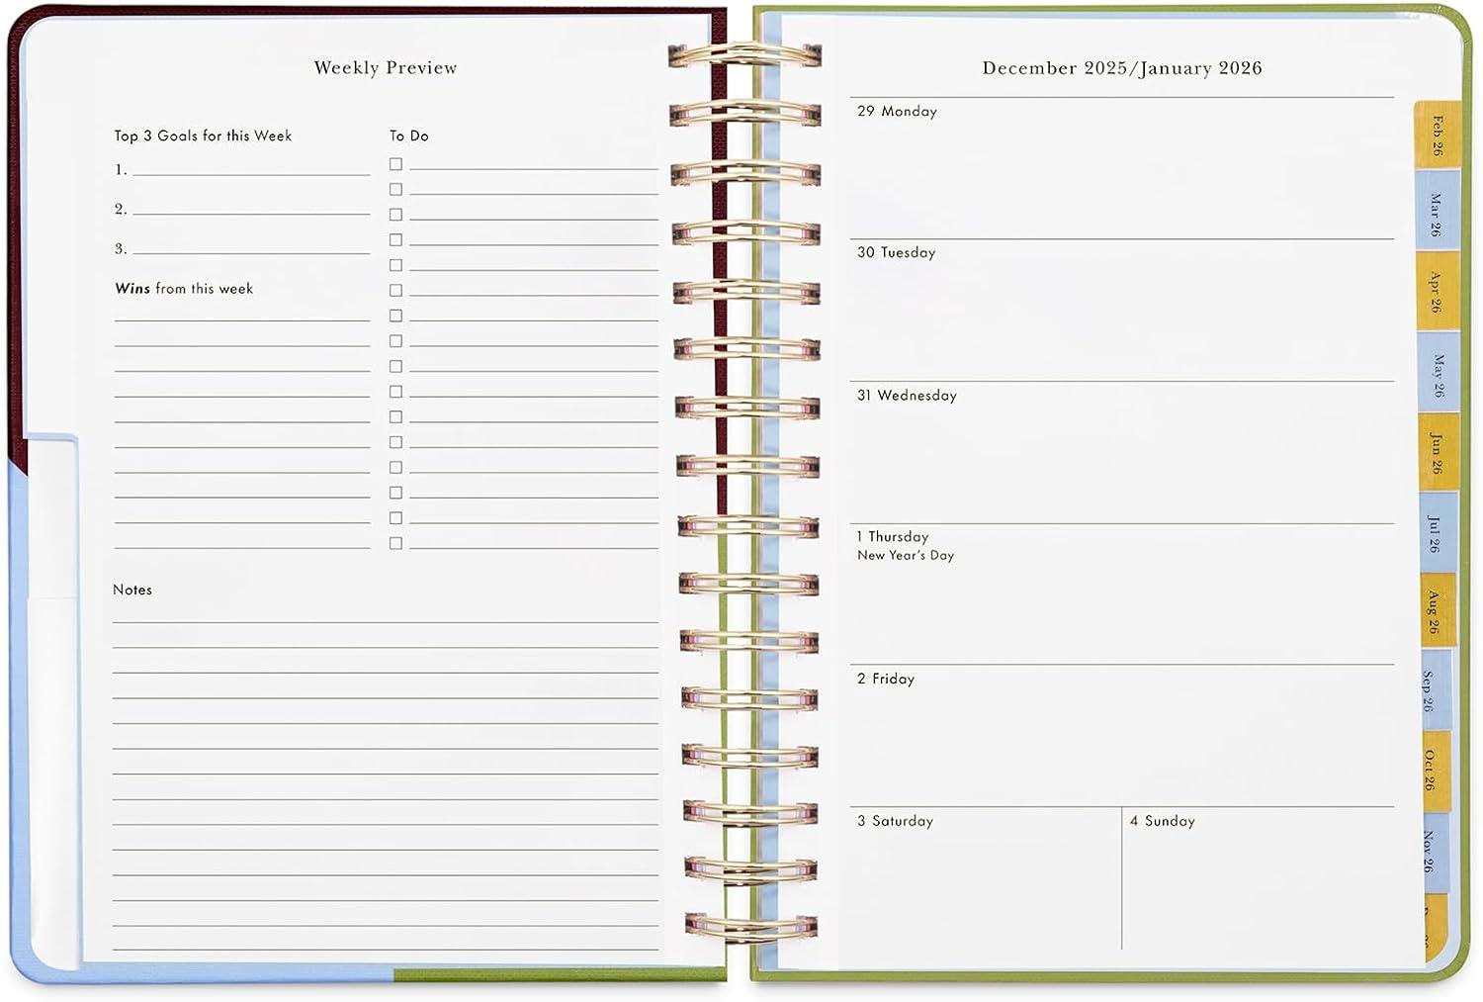This screenshot has height=1002, width=1483.
Task: Click the line for goal 1
Action: [250, 170]
